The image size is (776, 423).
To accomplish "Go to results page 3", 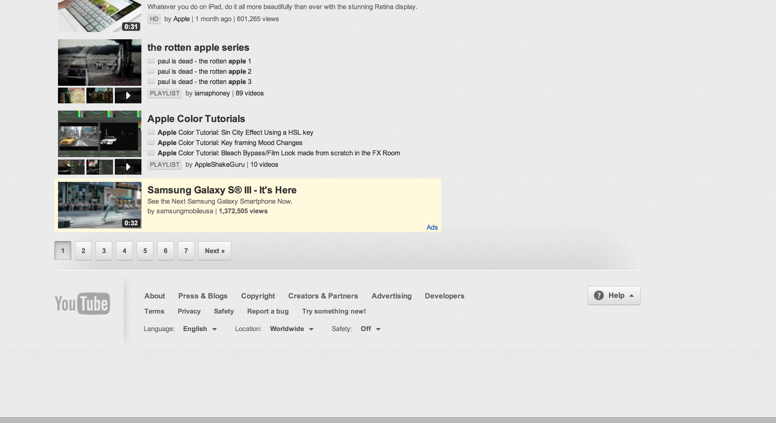I will pyautogui.click(x=104, y=251).
